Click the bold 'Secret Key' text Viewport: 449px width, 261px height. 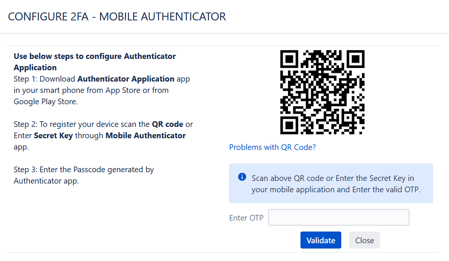point(53,135)
